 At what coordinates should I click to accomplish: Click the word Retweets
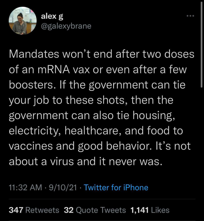point(42,210)
